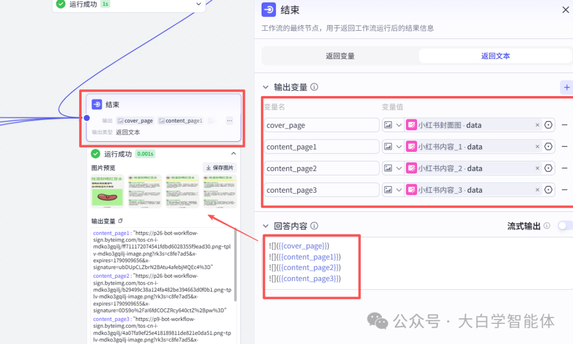Open the cover page preview thumbnail
Image resolution: width=573 pixels, height=344 pixels.
tap(107, 191)
